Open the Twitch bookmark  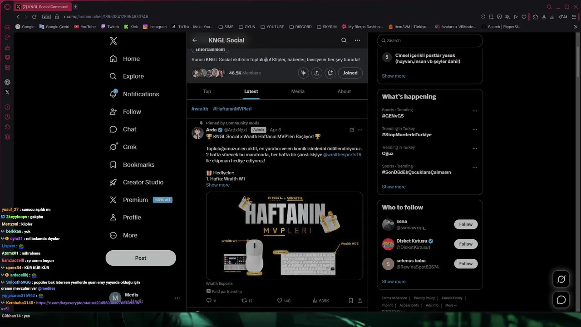109,27
